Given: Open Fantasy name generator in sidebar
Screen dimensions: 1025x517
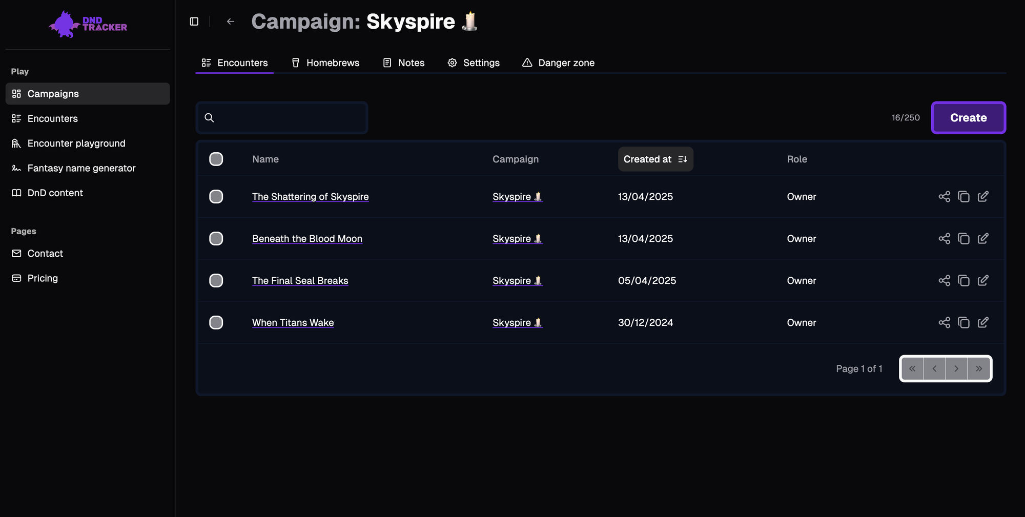Looking at the screenshot, I should coord(81,168).
